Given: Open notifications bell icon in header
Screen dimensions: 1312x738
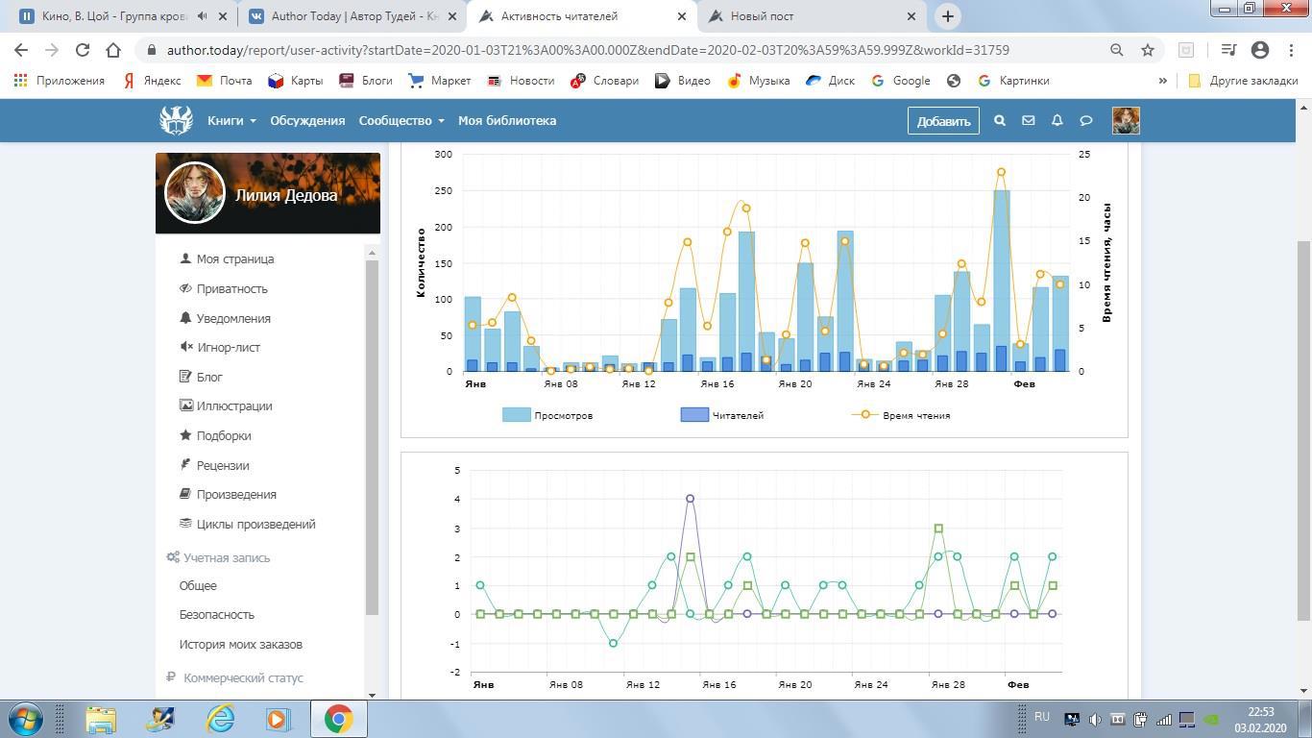Looking at the screenshot, I should [1057, 121].
